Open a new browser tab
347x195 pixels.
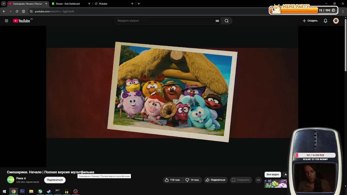[x=139, y=4]
